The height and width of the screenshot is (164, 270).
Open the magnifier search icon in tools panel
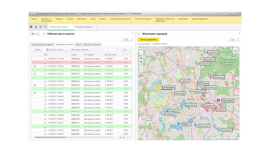(x=45, y=27)
